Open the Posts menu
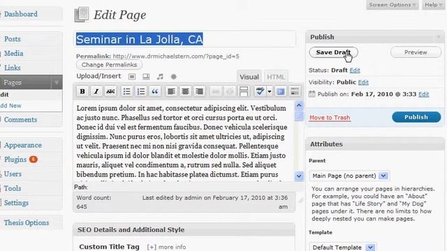Screen dimensions: 447x251 coord(13,39)
